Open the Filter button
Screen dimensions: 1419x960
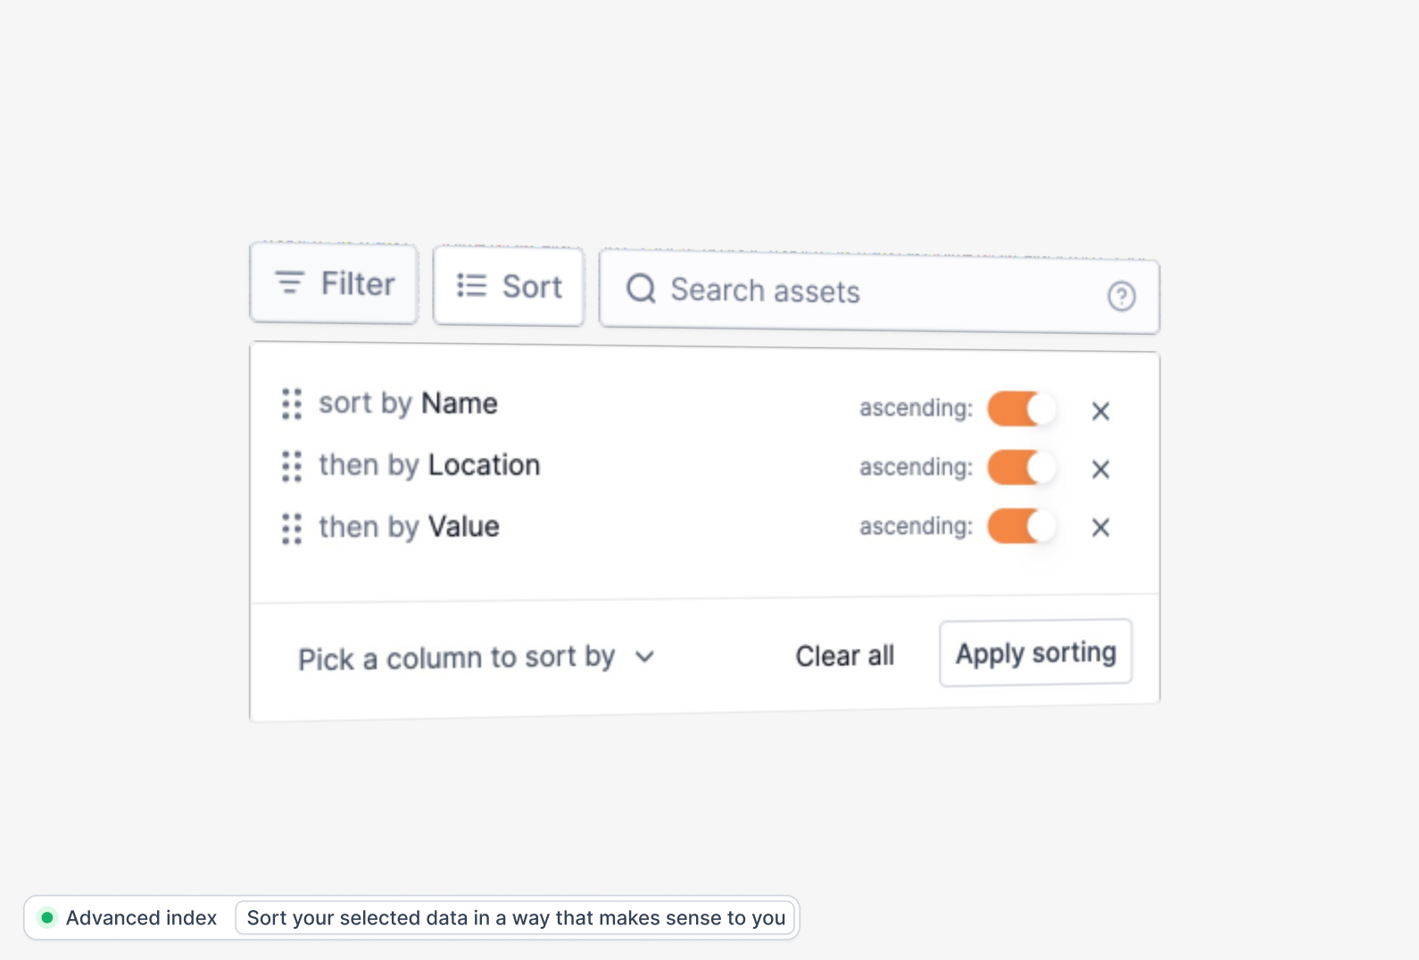(334, 283)
